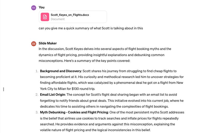Click the pink document file icon
Screen dimensions: 208x133
45,17
